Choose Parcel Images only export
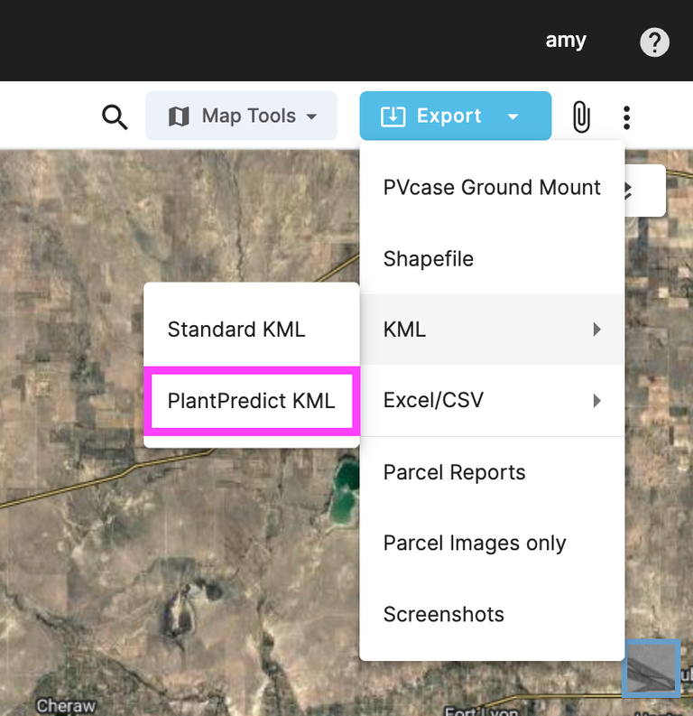This screenshot has width=693, height=716. (492, 544)
